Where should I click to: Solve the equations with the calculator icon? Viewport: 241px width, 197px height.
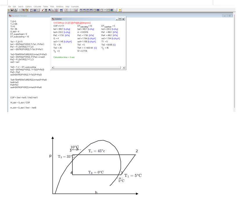click(46, 10)
